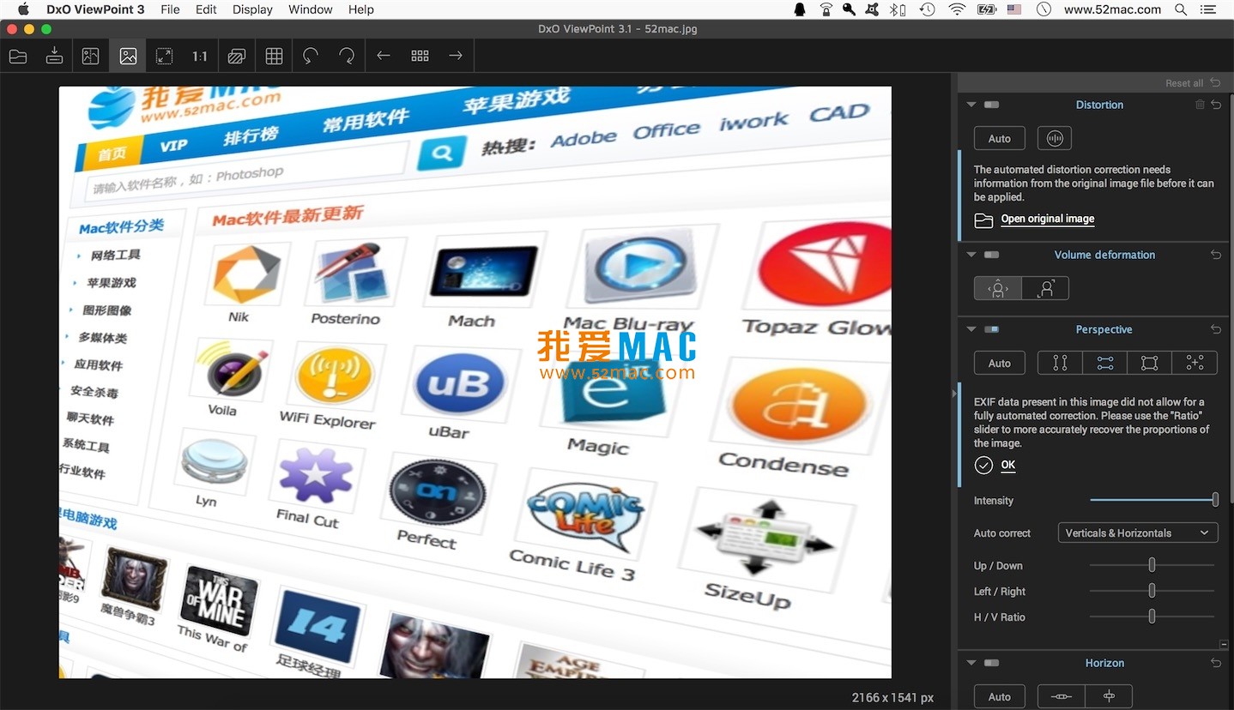1234x710 pixels.
Task: Click the Reset all label
Action: pos(1184,83)
